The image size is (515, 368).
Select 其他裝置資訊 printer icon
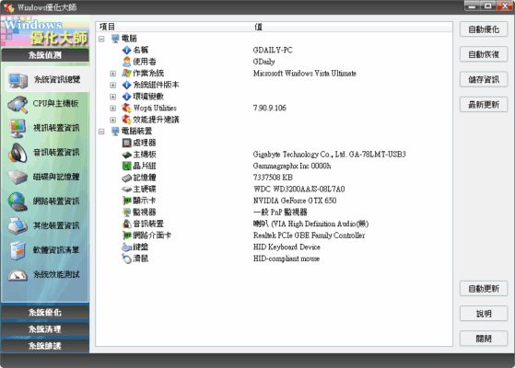coord(18,226)
